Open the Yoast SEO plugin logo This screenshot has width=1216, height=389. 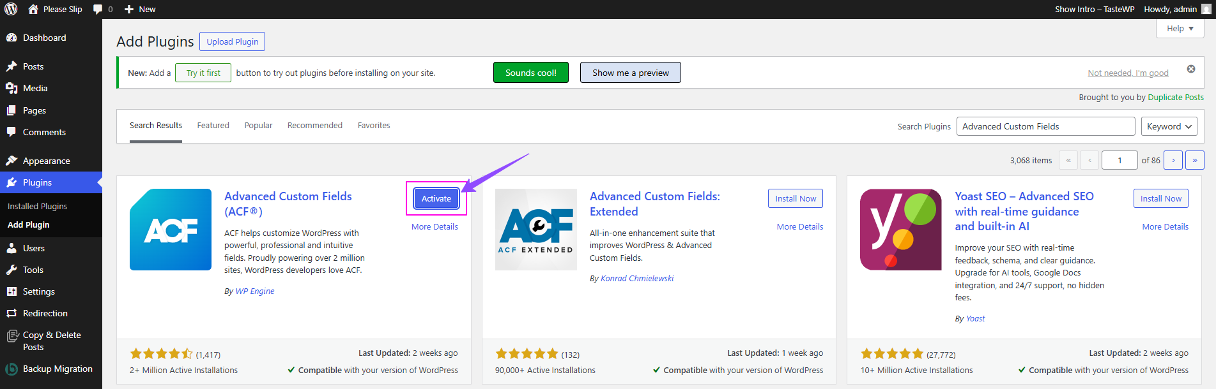point(901,230)
